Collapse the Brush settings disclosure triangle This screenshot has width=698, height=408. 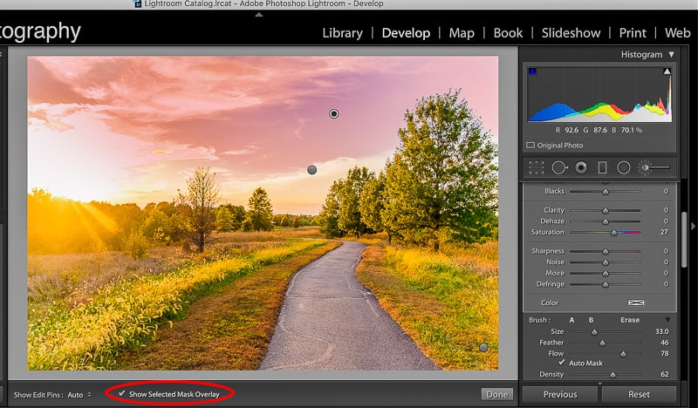pos(667,320)
